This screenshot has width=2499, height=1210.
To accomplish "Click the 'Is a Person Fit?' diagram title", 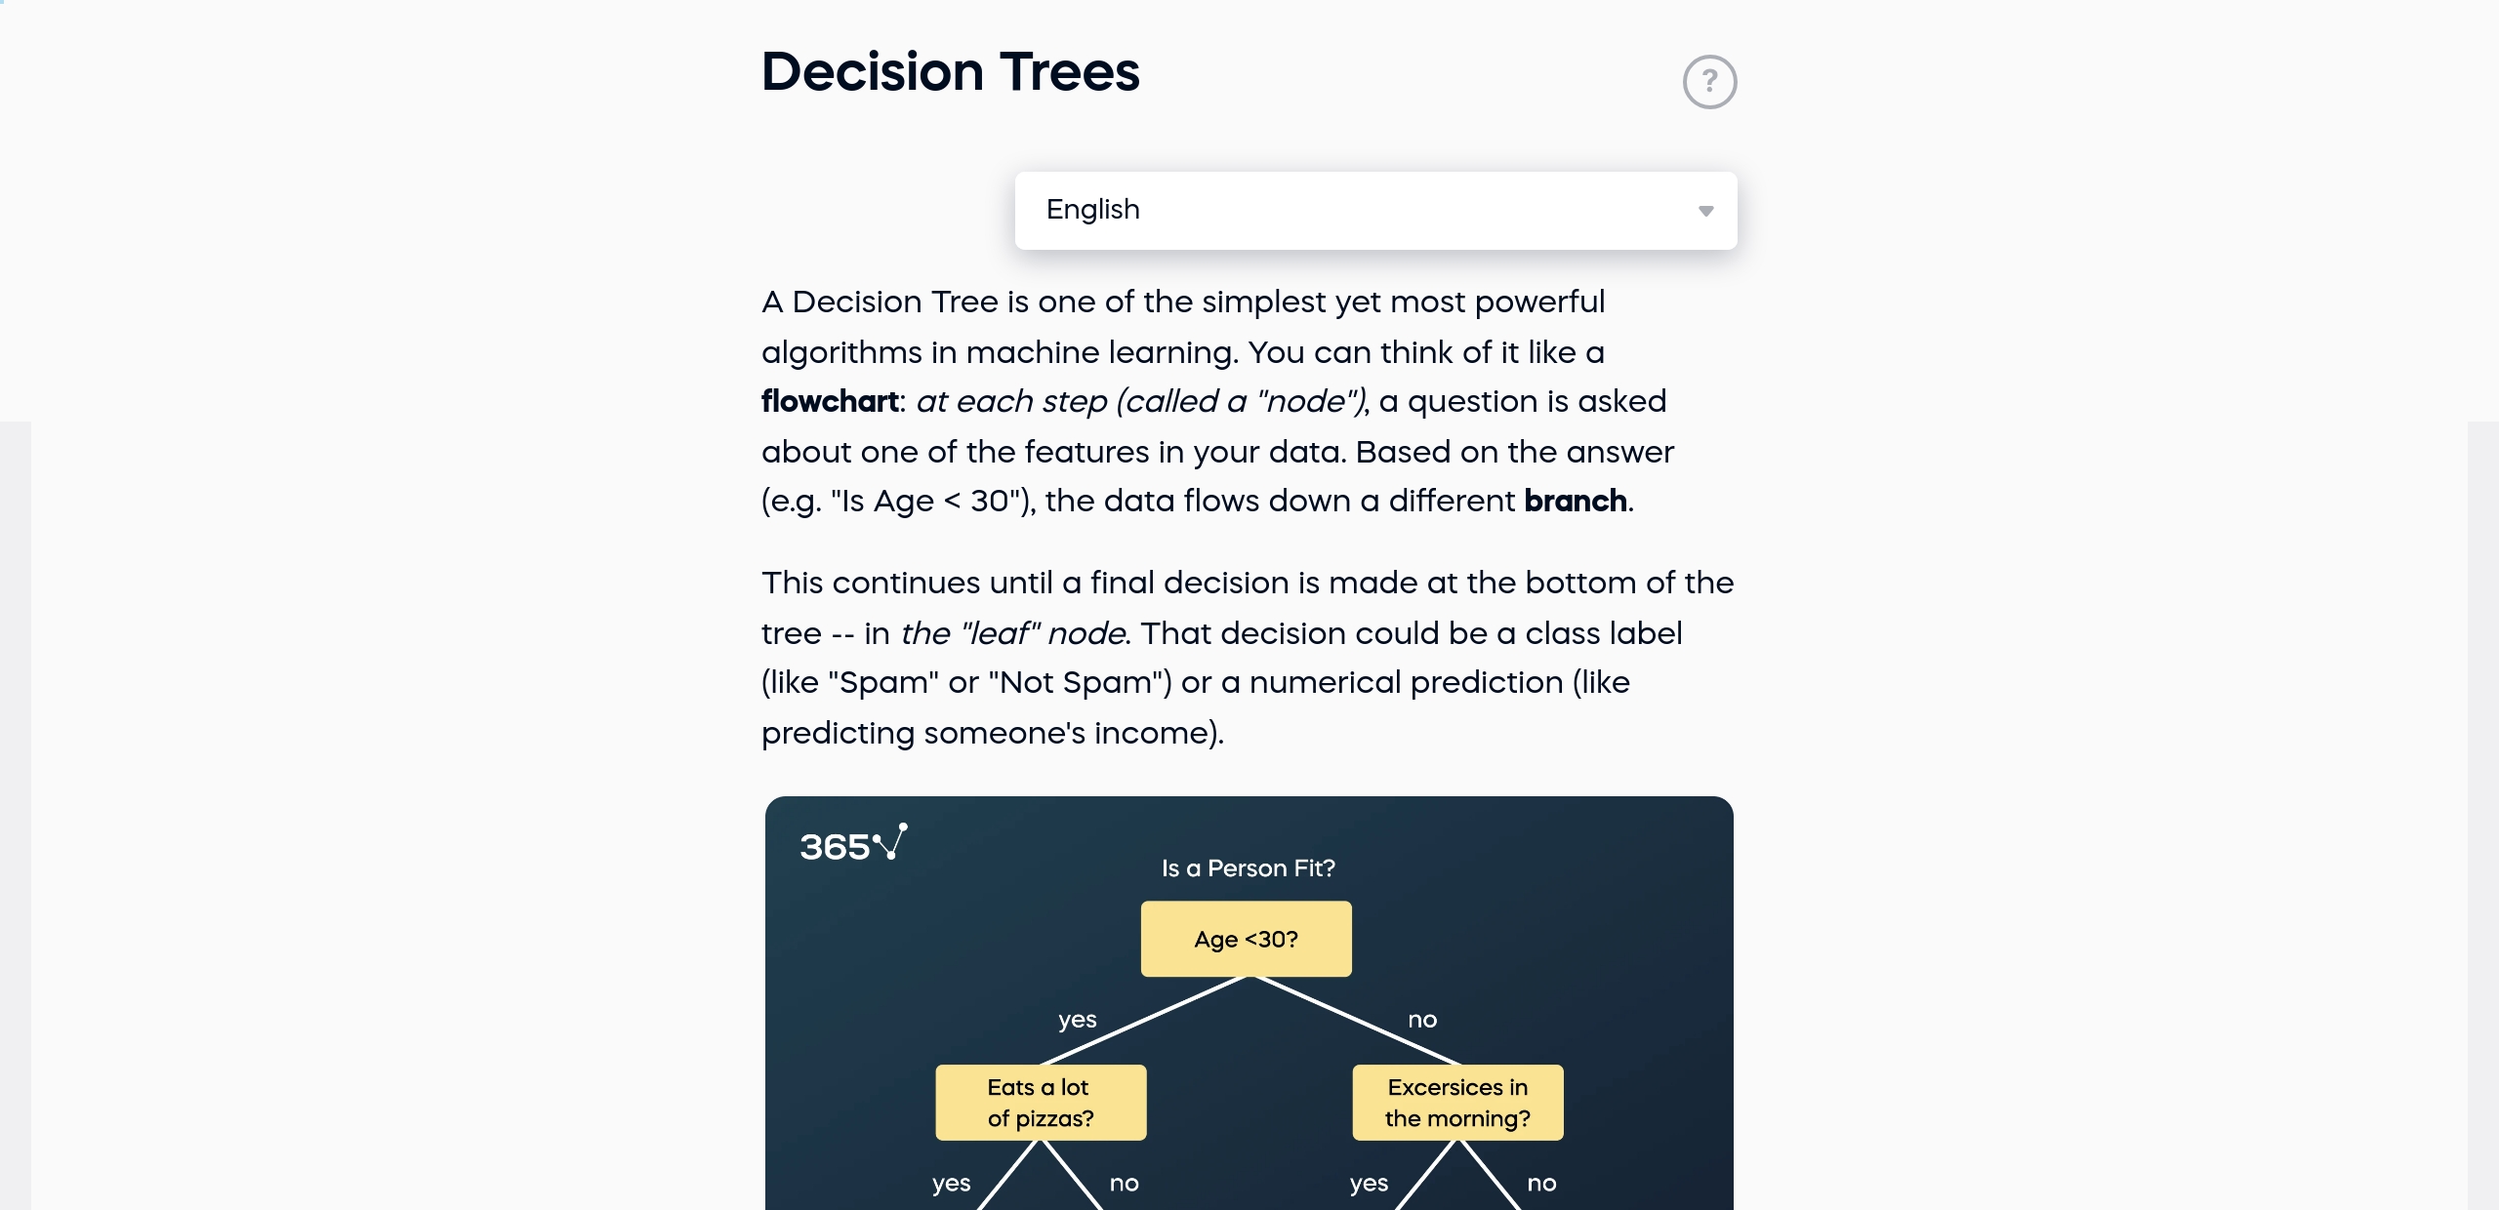I will coord(1247,867).
